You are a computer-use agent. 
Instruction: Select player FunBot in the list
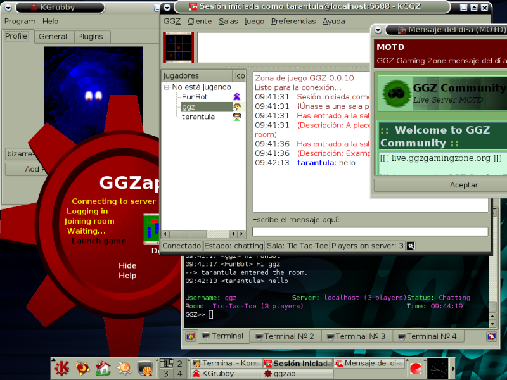[x=195, y=97]
